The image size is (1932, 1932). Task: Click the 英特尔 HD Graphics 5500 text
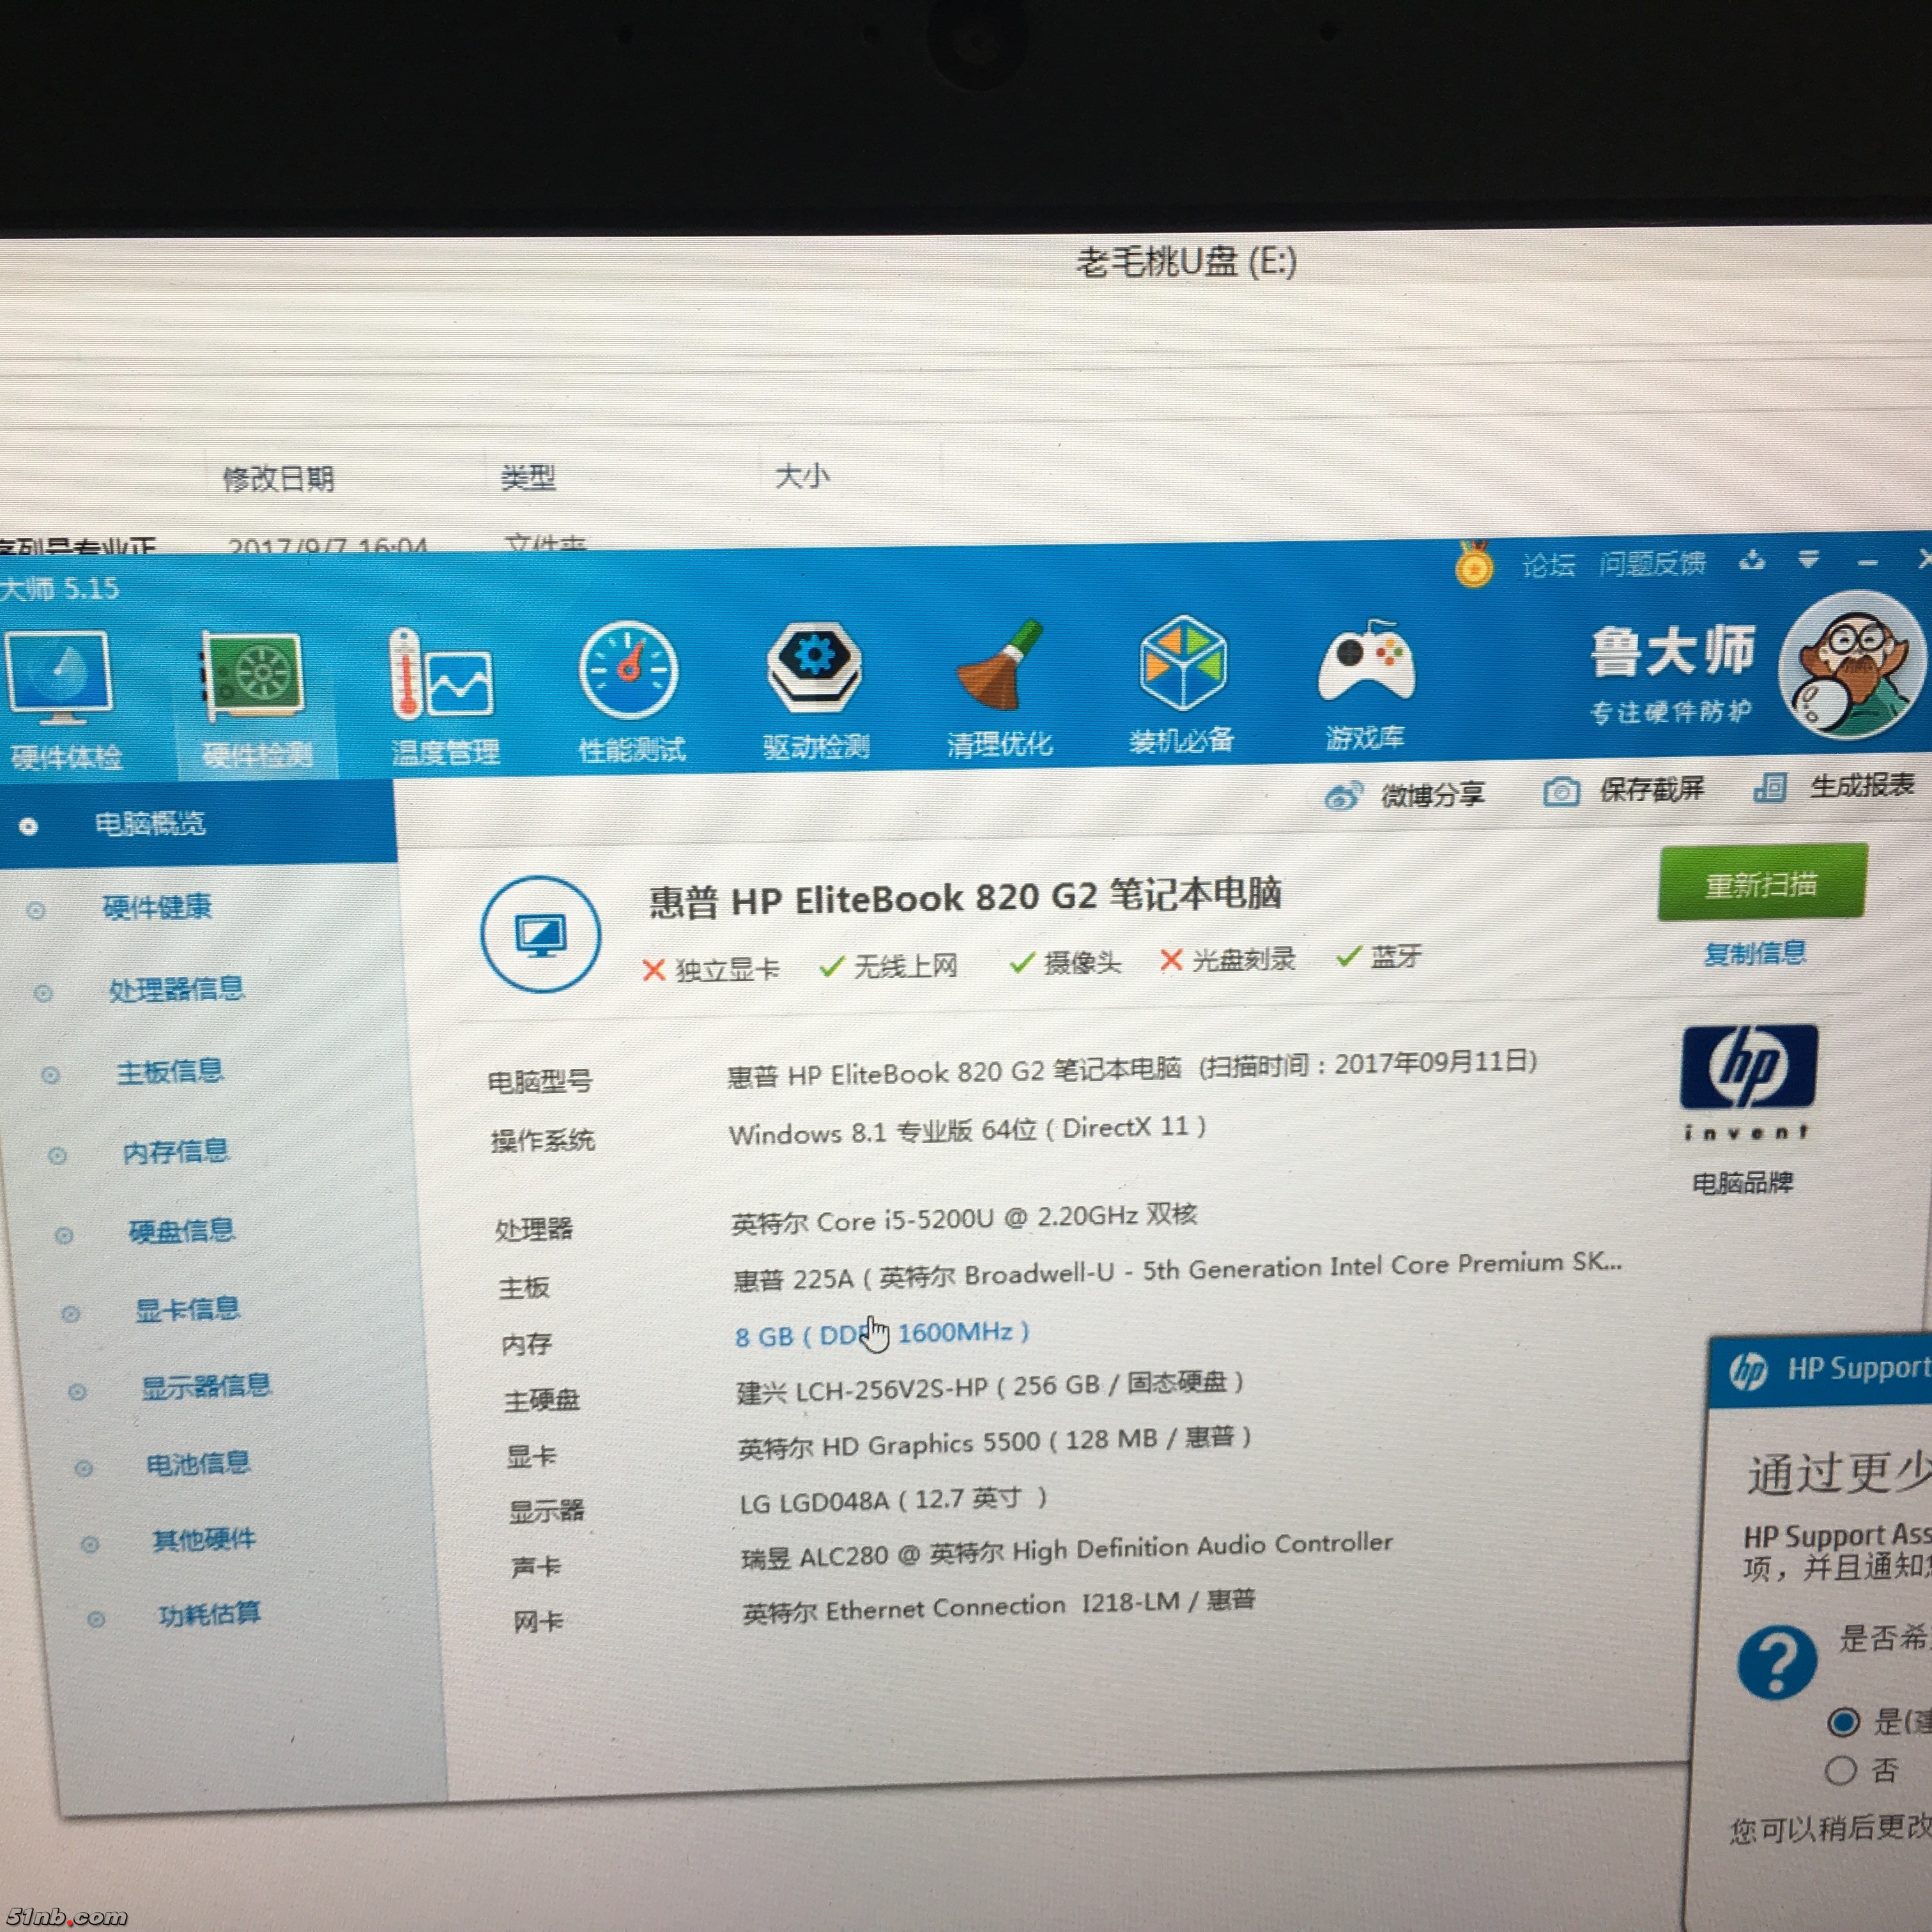[x=994, y=1443]
